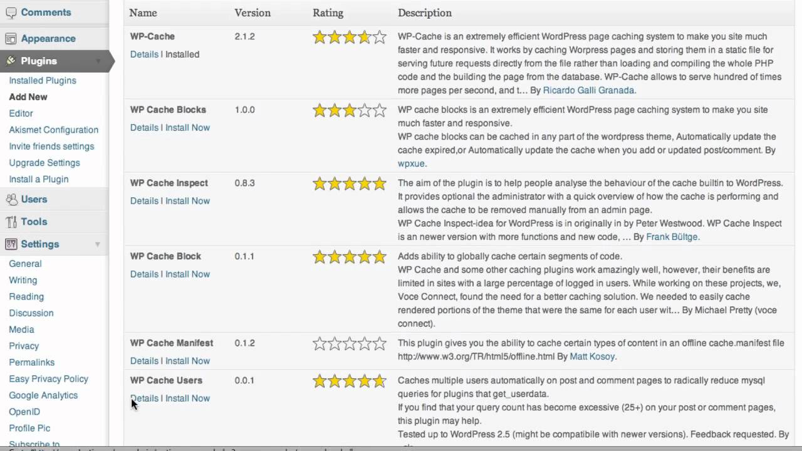Open author link Ricardo Galli Granada
802x451 pixels.
(x=588, y=90)
